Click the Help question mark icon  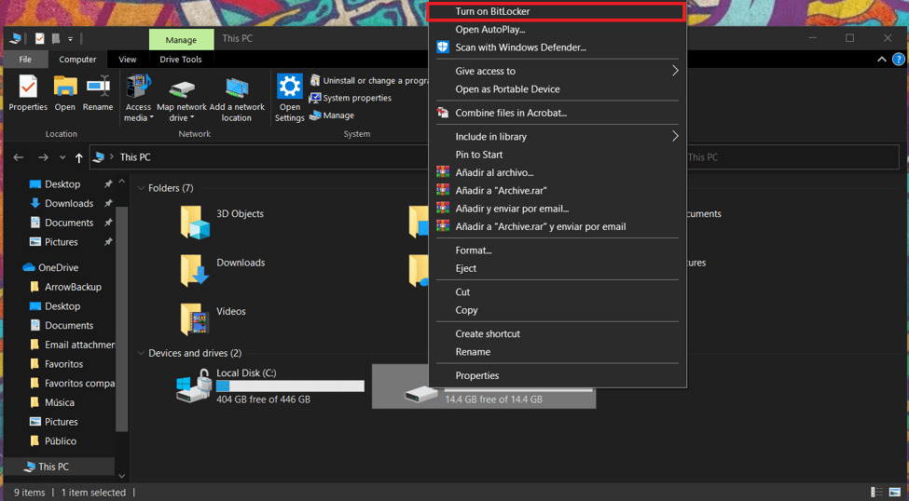[898, 60]
